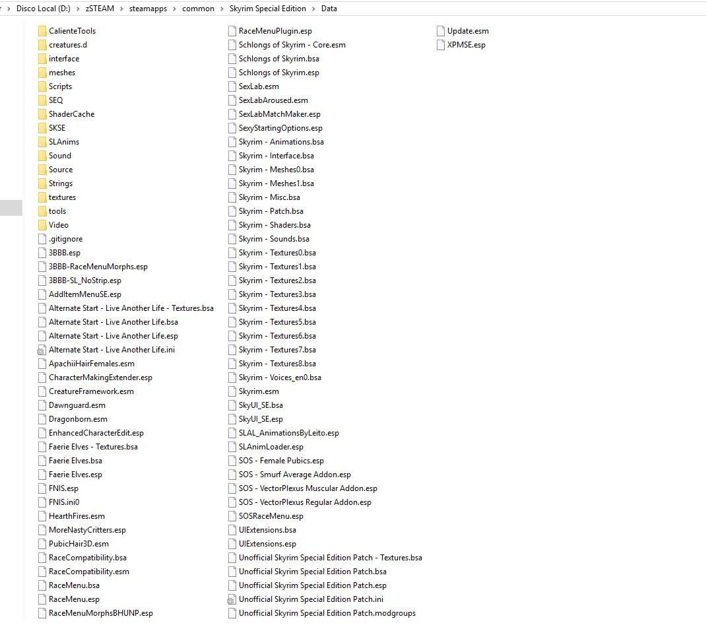Navigate to Disco Local (D:) in address bar

tap(44, 9)
